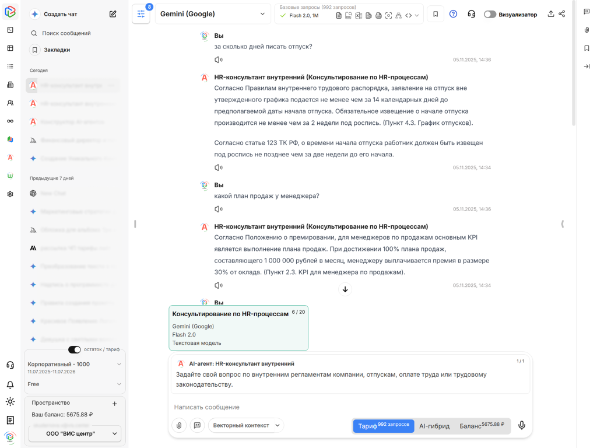Click the new chat pencil icon
Screen dimensions: 597x448
click(x=113, y=13)
